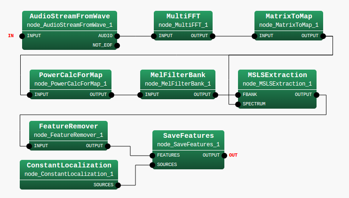Click the SOURCES output port of ConstantLocalization

[x=118, y=185]
